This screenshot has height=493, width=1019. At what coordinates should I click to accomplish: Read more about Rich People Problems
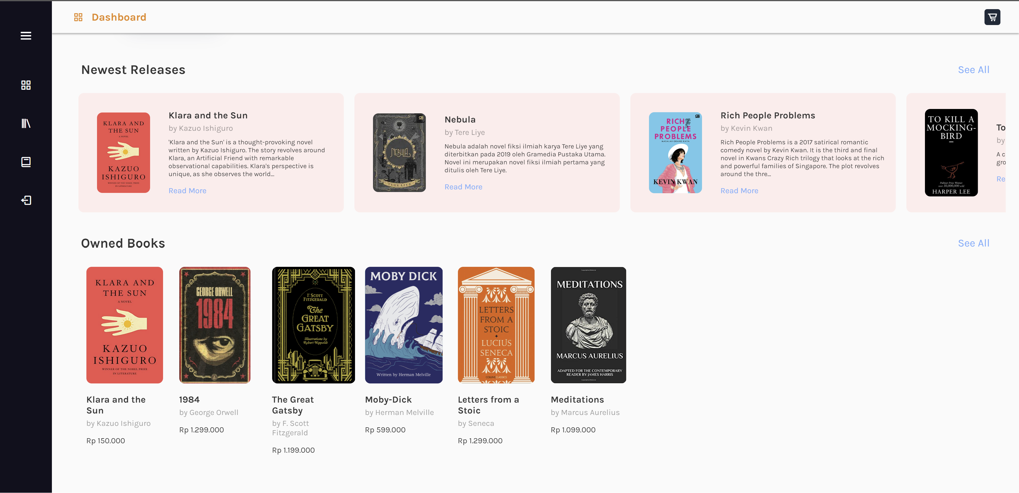[739, 191]
